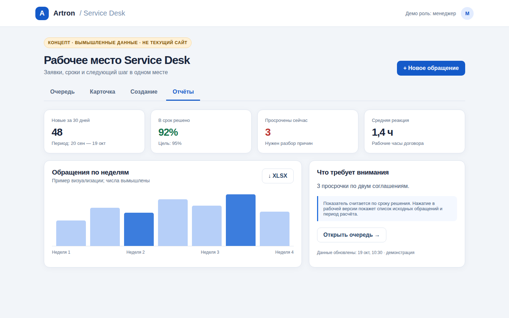Click the text 3 просрочки по двум соглашениям
The image size is (509, 318).
(363, 186)
